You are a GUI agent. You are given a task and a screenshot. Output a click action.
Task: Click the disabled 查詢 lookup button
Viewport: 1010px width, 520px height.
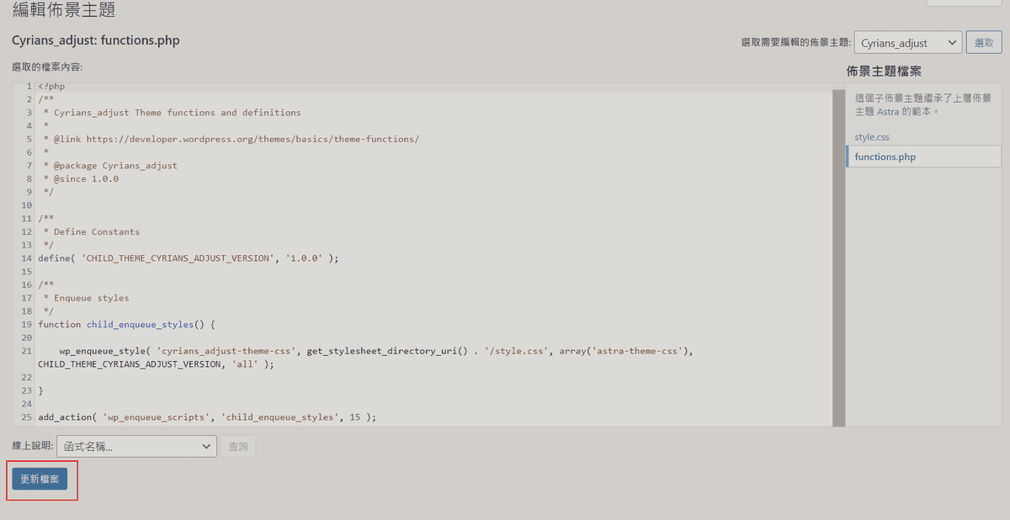239,447
